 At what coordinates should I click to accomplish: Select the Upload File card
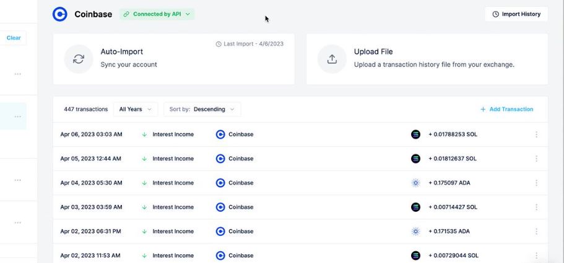pos(427,59)
